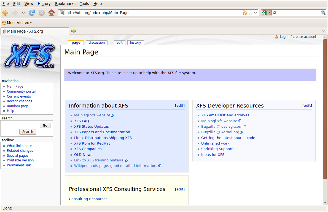This screenshot has width=328, height=212.
Task: Click the Most Visited bookmarks folder icon
Action: pos(4,23)
